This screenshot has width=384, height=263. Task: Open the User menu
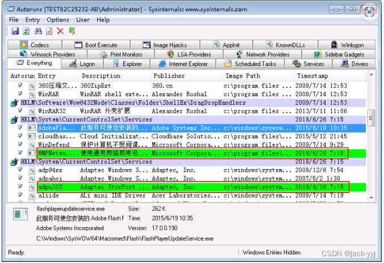pos(83,20)
